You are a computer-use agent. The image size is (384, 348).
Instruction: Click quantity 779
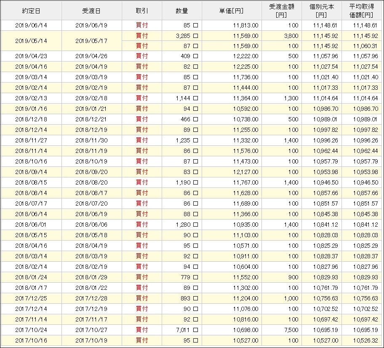[x=185, y=277]
